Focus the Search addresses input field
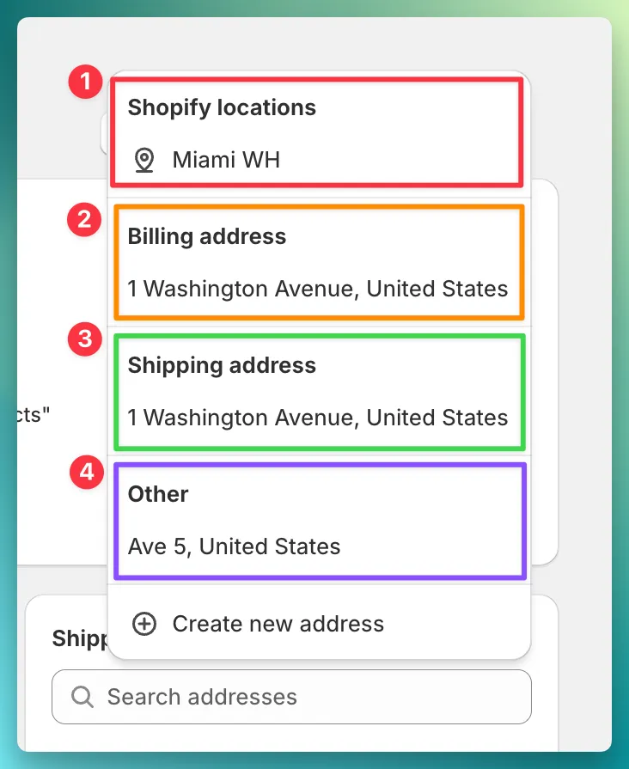This screenshot has height=769, width=629. pos(291,697)
